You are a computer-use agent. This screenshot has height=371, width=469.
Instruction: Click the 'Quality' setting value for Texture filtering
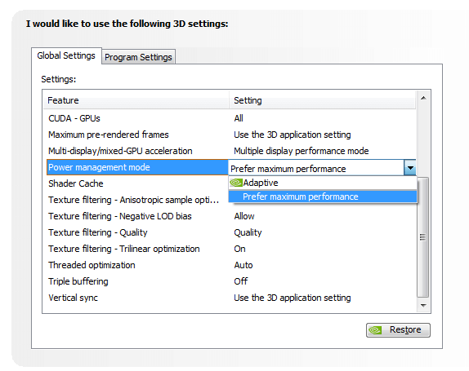(x=248, y=232)
